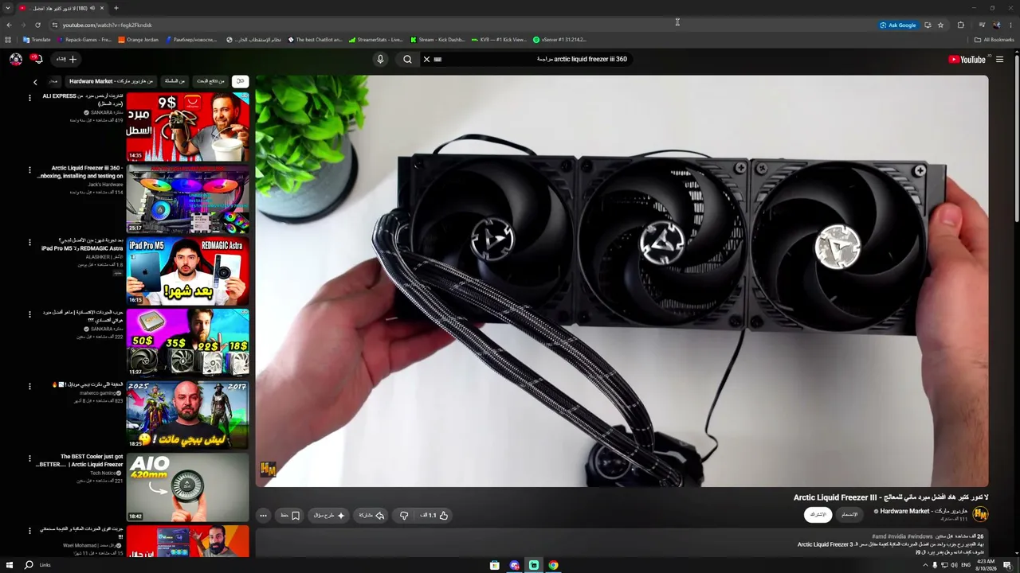Open the Translate bookmark

tap(37, 40)
